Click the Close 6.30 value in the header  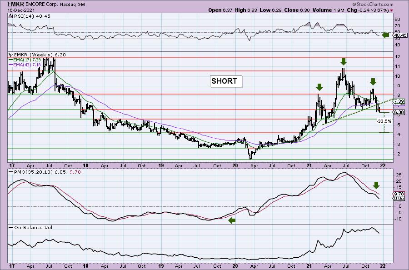297,10
